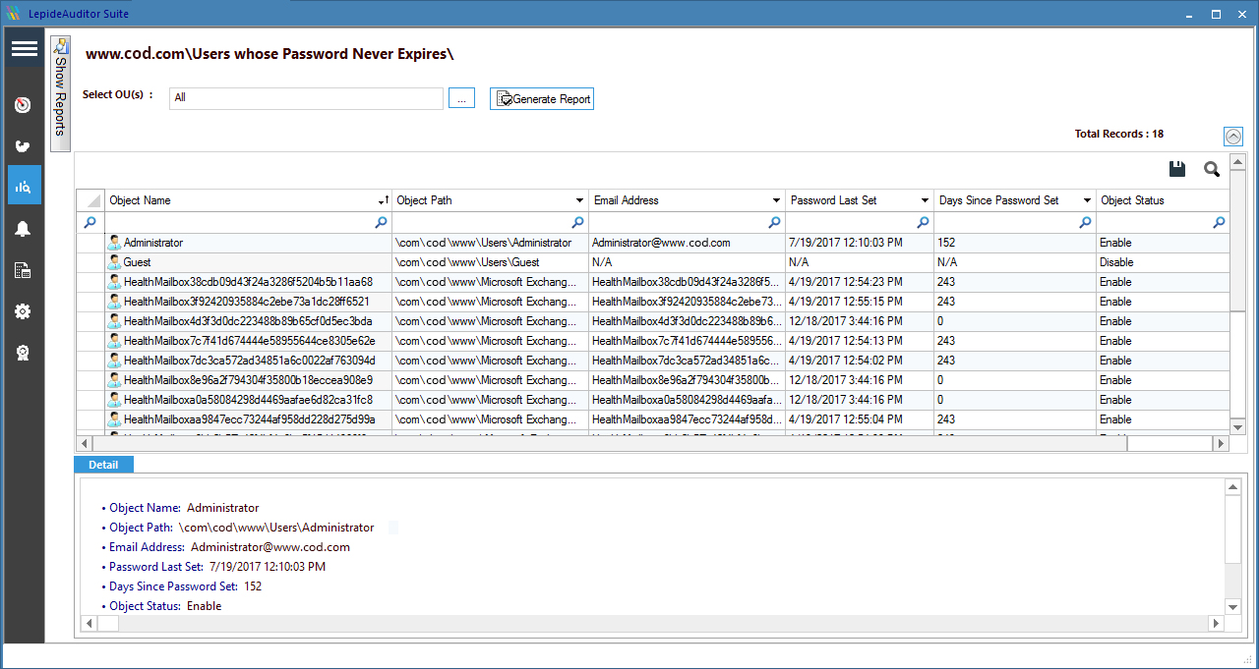Collapse the filter panel with round chevron
1259x669 pixels.
[1233, 137]
